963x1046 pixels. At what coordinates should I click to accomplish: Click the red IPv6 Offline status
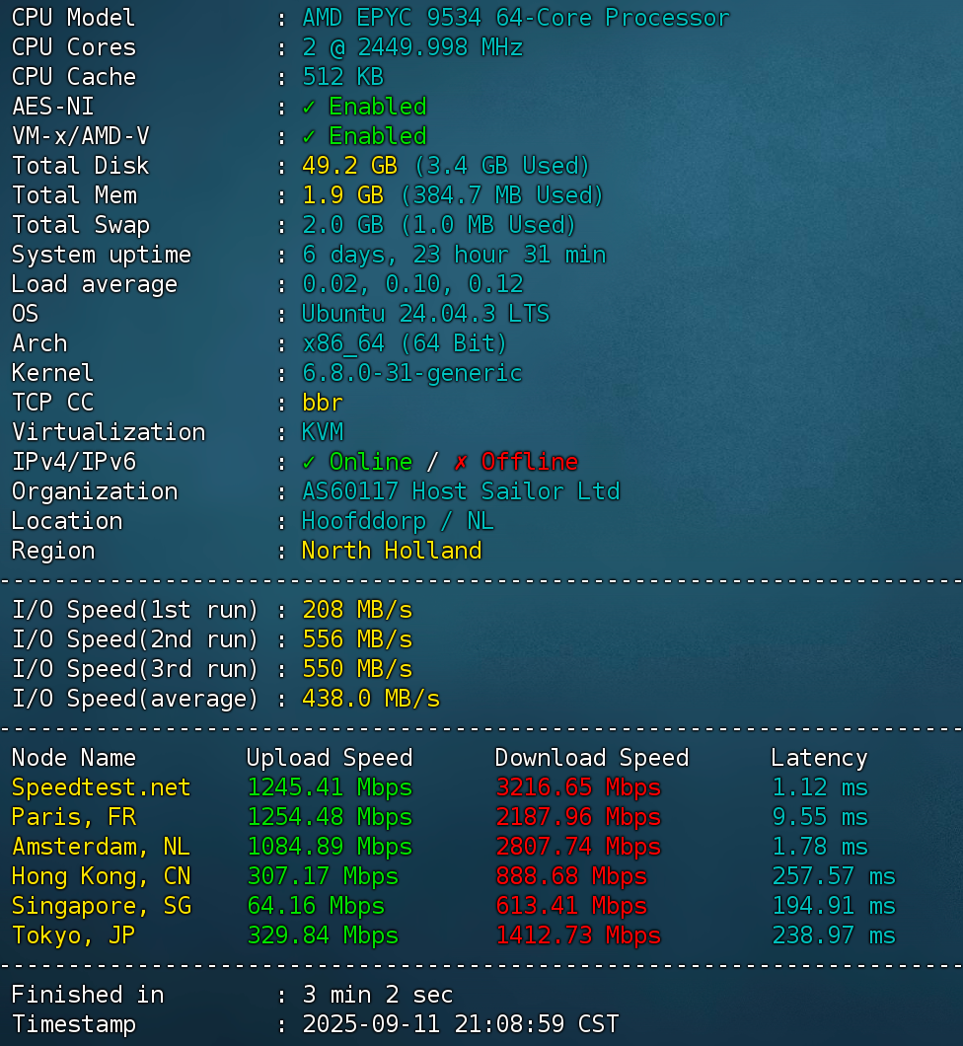click(515, 462)
